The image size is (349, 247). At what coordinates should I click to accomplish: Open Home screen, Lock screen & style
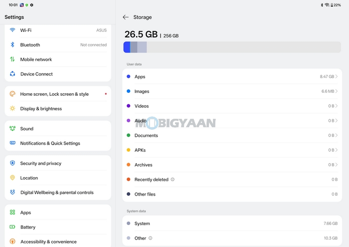[54, 94]
